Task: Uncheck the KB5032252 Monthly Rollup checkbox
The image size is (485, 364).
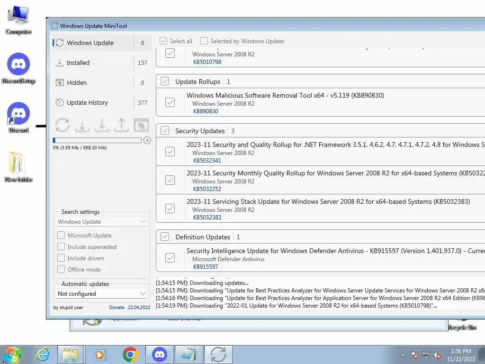Action: 170,180
